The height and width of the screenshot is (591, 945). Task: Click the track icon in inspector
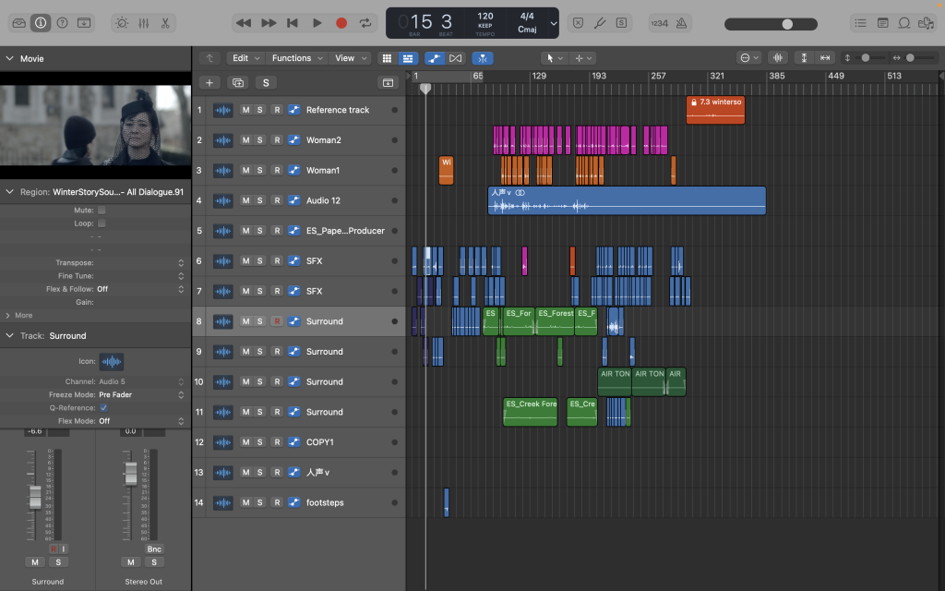(112, 361)
